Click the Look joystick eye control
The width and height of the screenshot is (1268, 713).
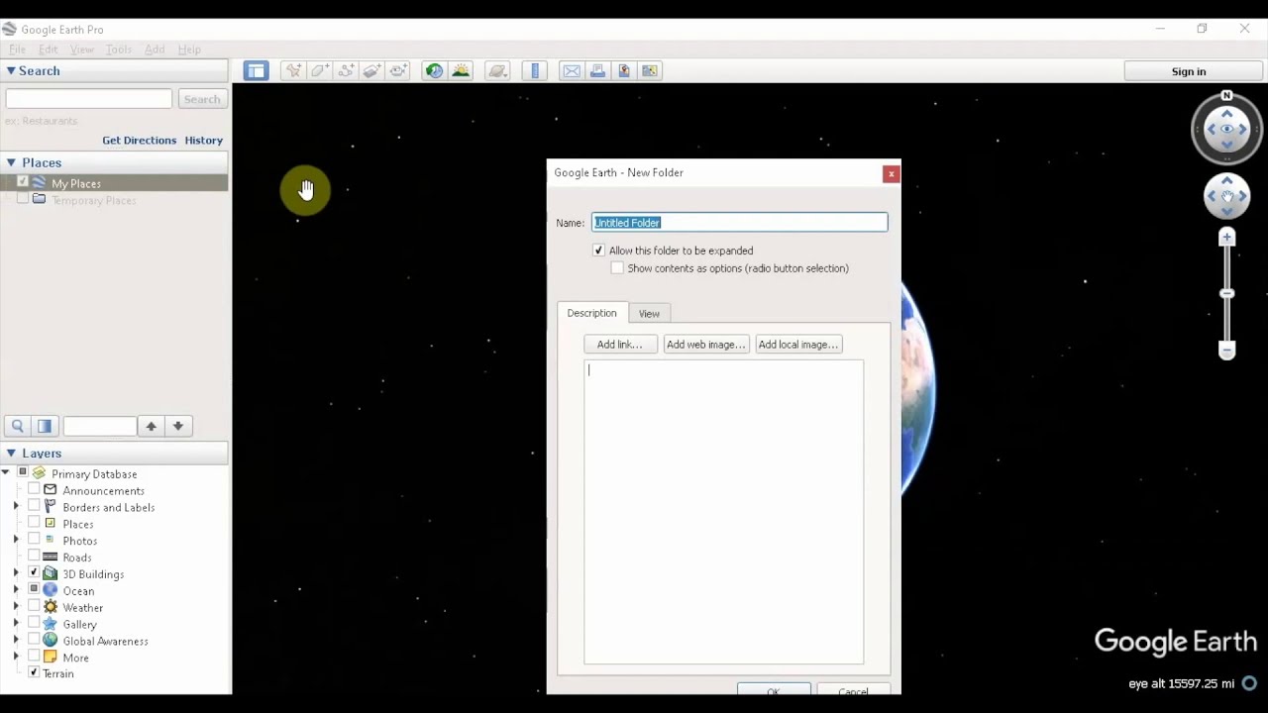(x=1226, y=129)
